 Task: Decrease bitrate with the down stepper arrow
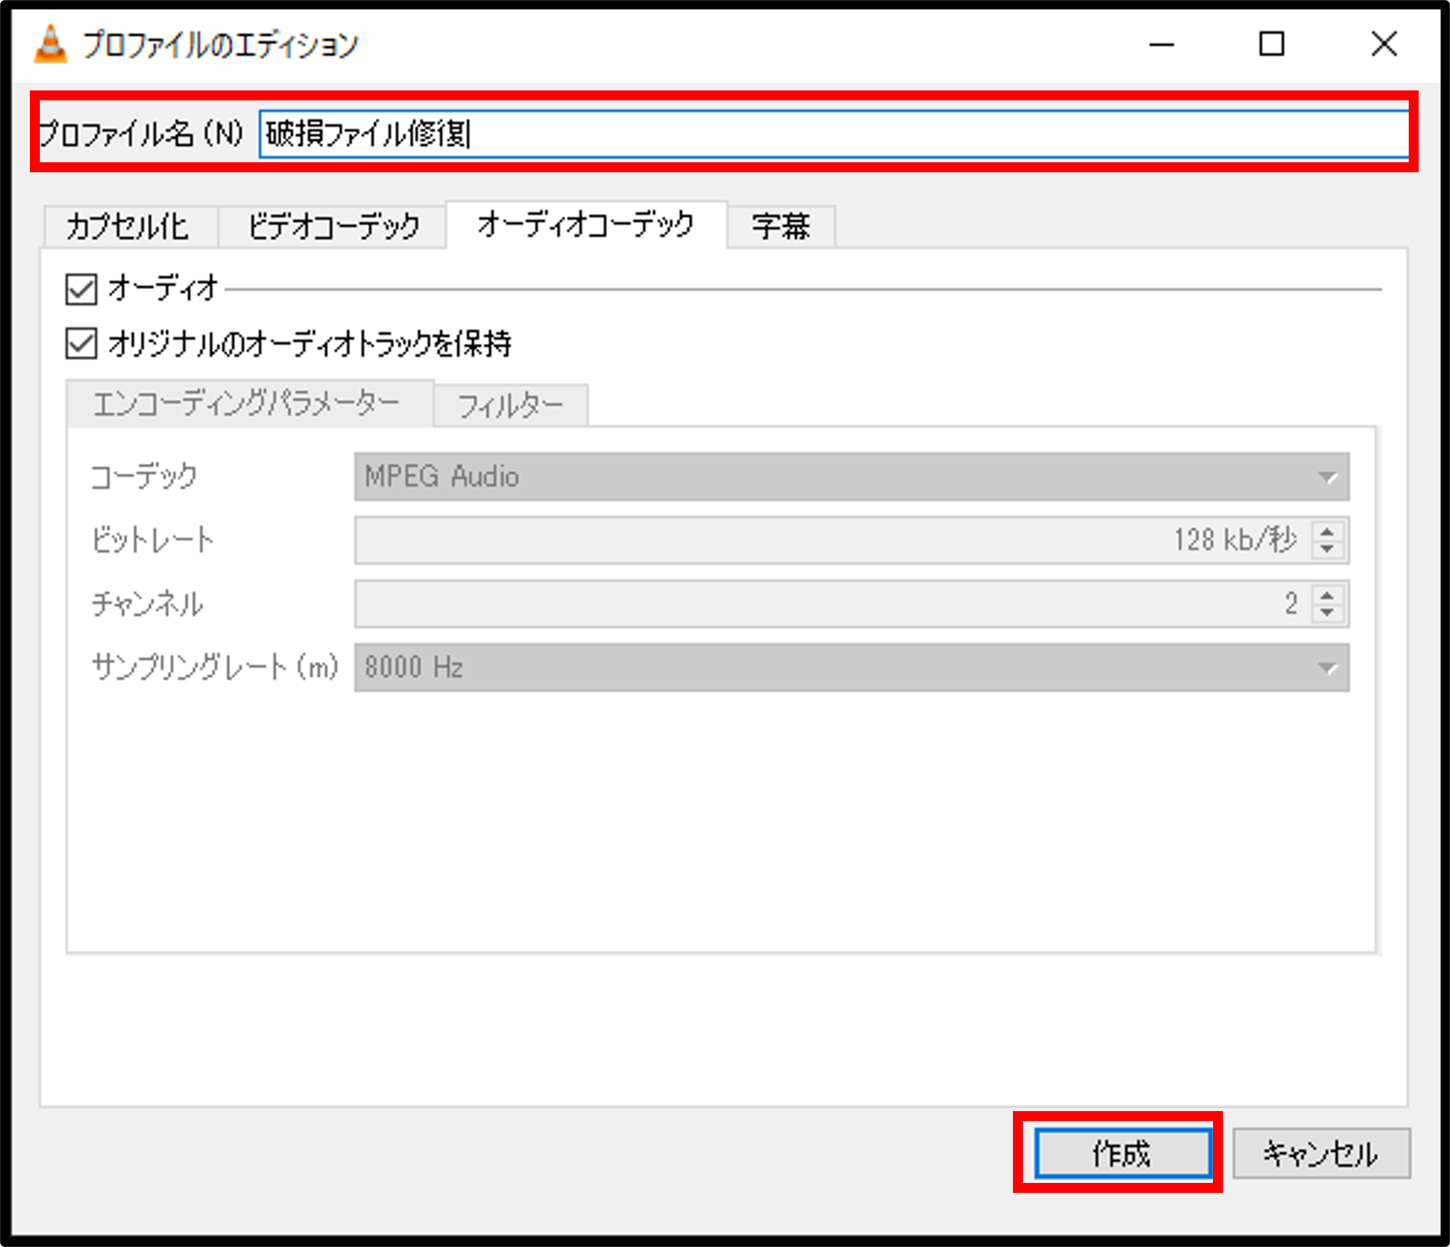pyautogui.click(x=1327, y=549)
